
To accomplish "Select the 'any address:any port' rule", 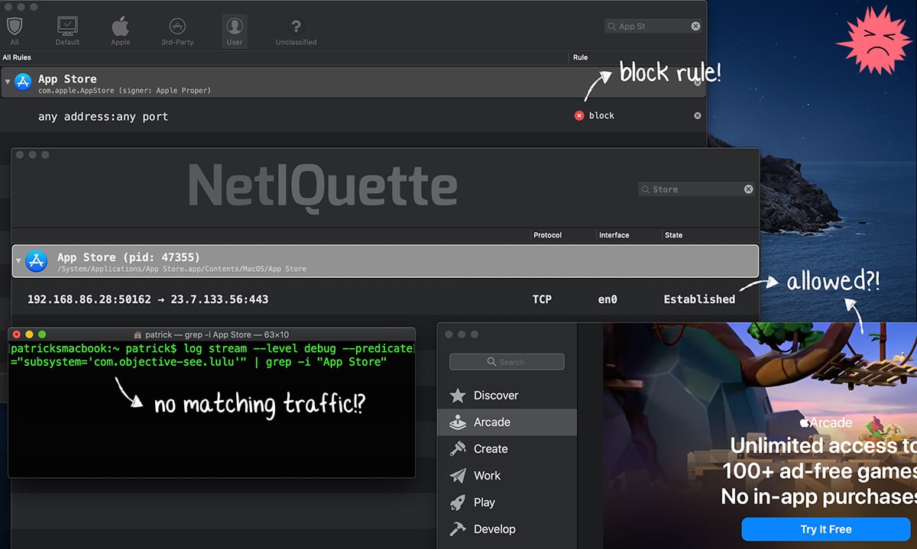I will coord(353,116).
